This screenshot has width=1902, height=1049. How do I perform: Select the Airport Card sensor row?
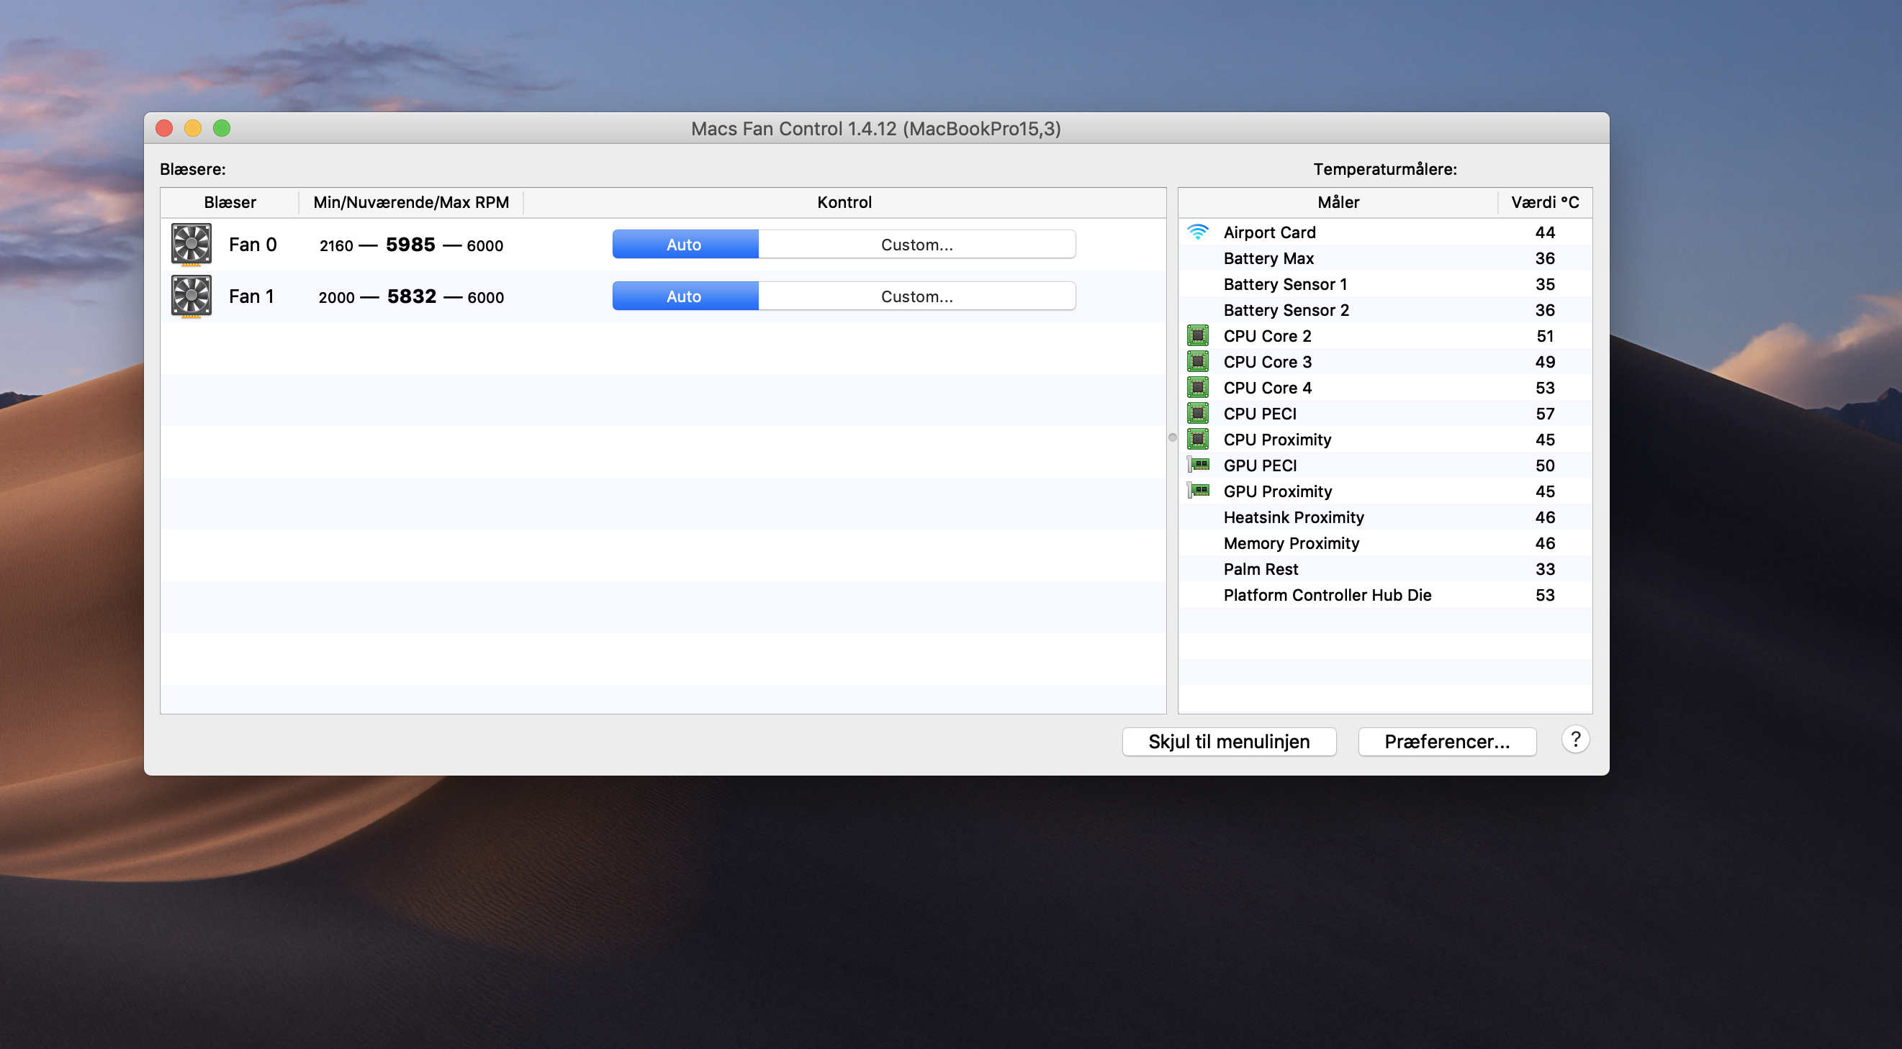pyautogui.click(x=1385, y=232)
